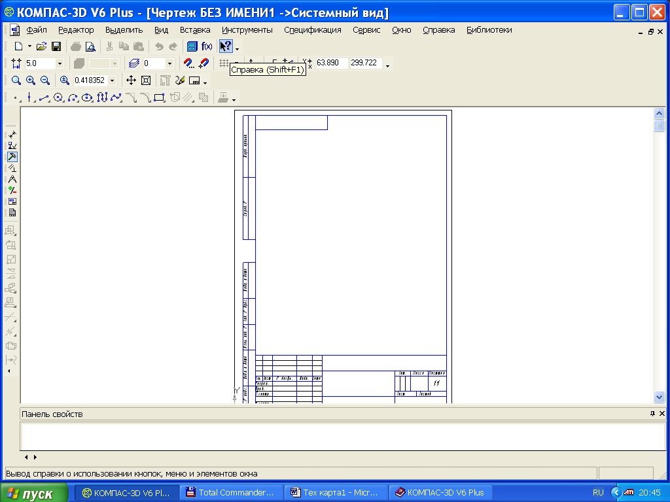Expand the zoom factor 0.418352 dropdown

pyautogui.click(x=113, y=80)
